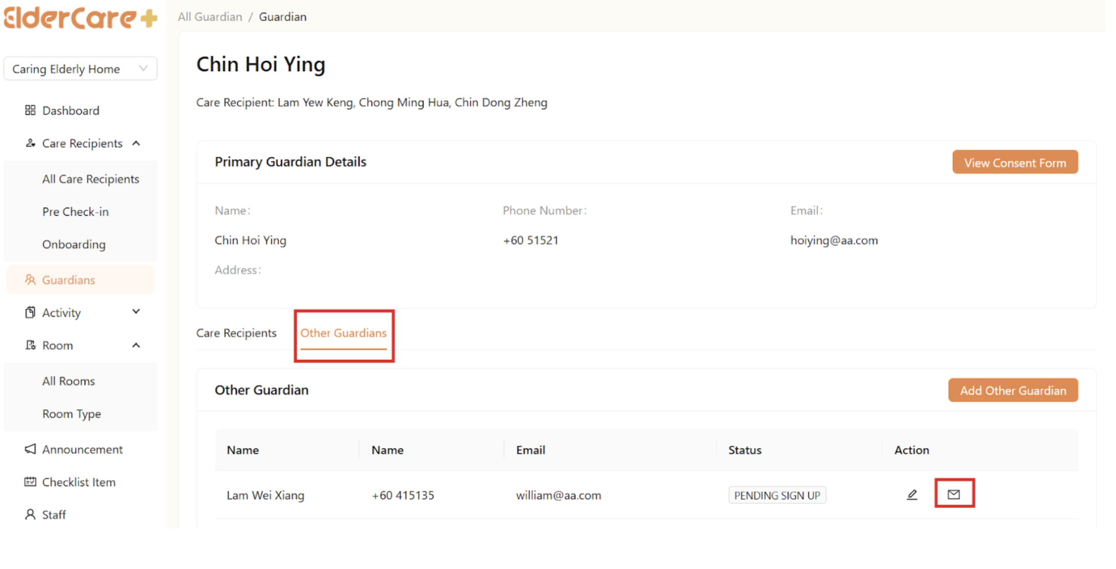Collapse the Room menu chevron

pos(136,346)
